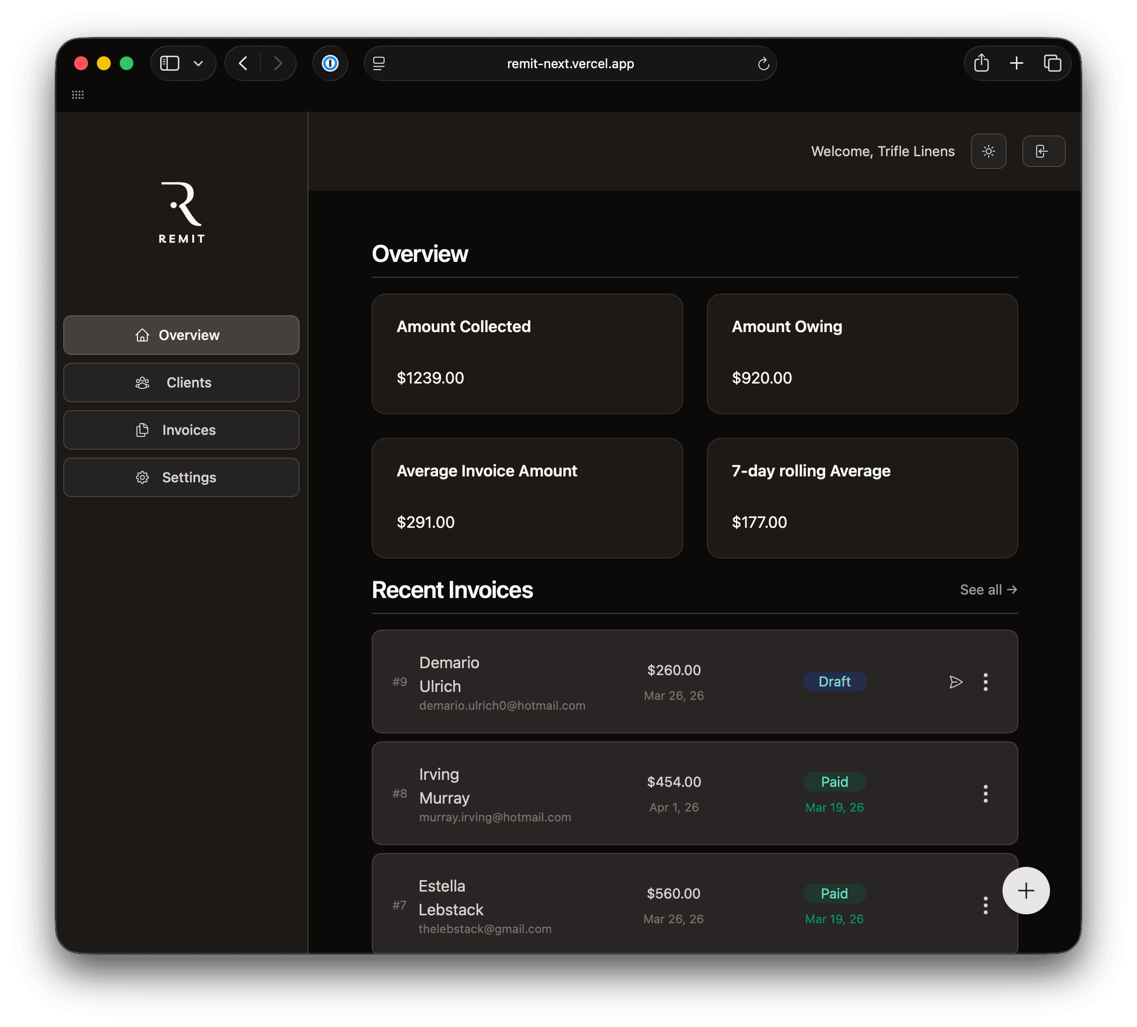Select Clients in the sidebar
This screenshot has height=1027, width=1137.
[x=181, y=383]
